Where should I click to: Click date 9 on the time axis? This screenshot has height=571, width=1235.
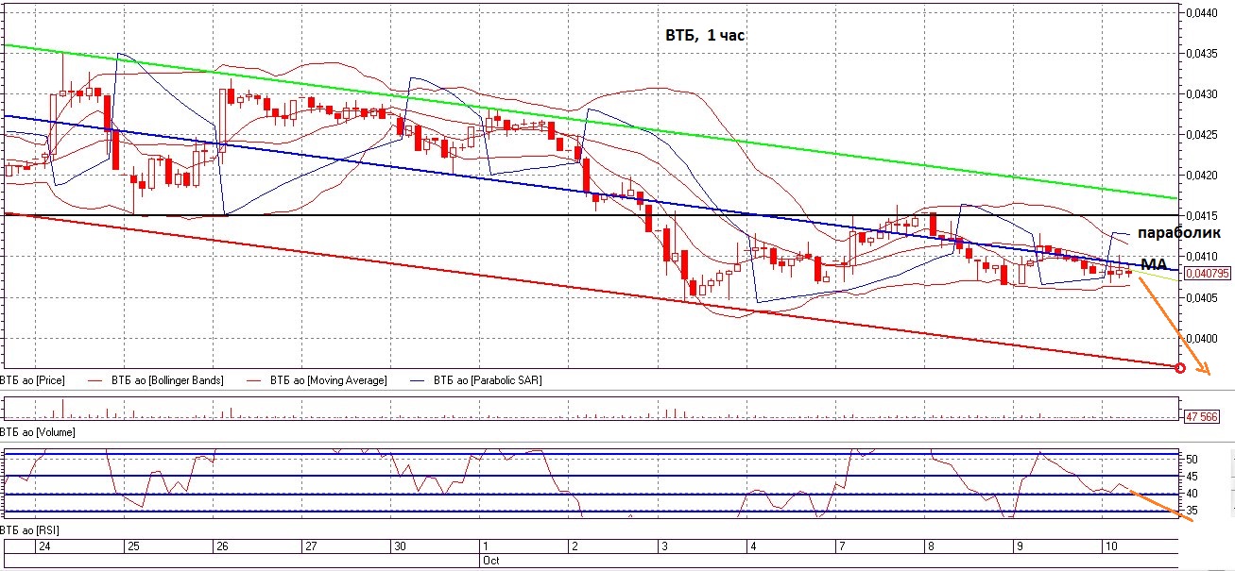pos(1019,546)
